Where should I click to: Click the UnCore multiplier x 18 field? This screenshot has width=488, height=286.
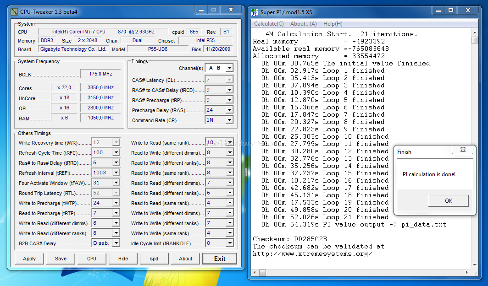pyautogui.click(x=64, y=97)
